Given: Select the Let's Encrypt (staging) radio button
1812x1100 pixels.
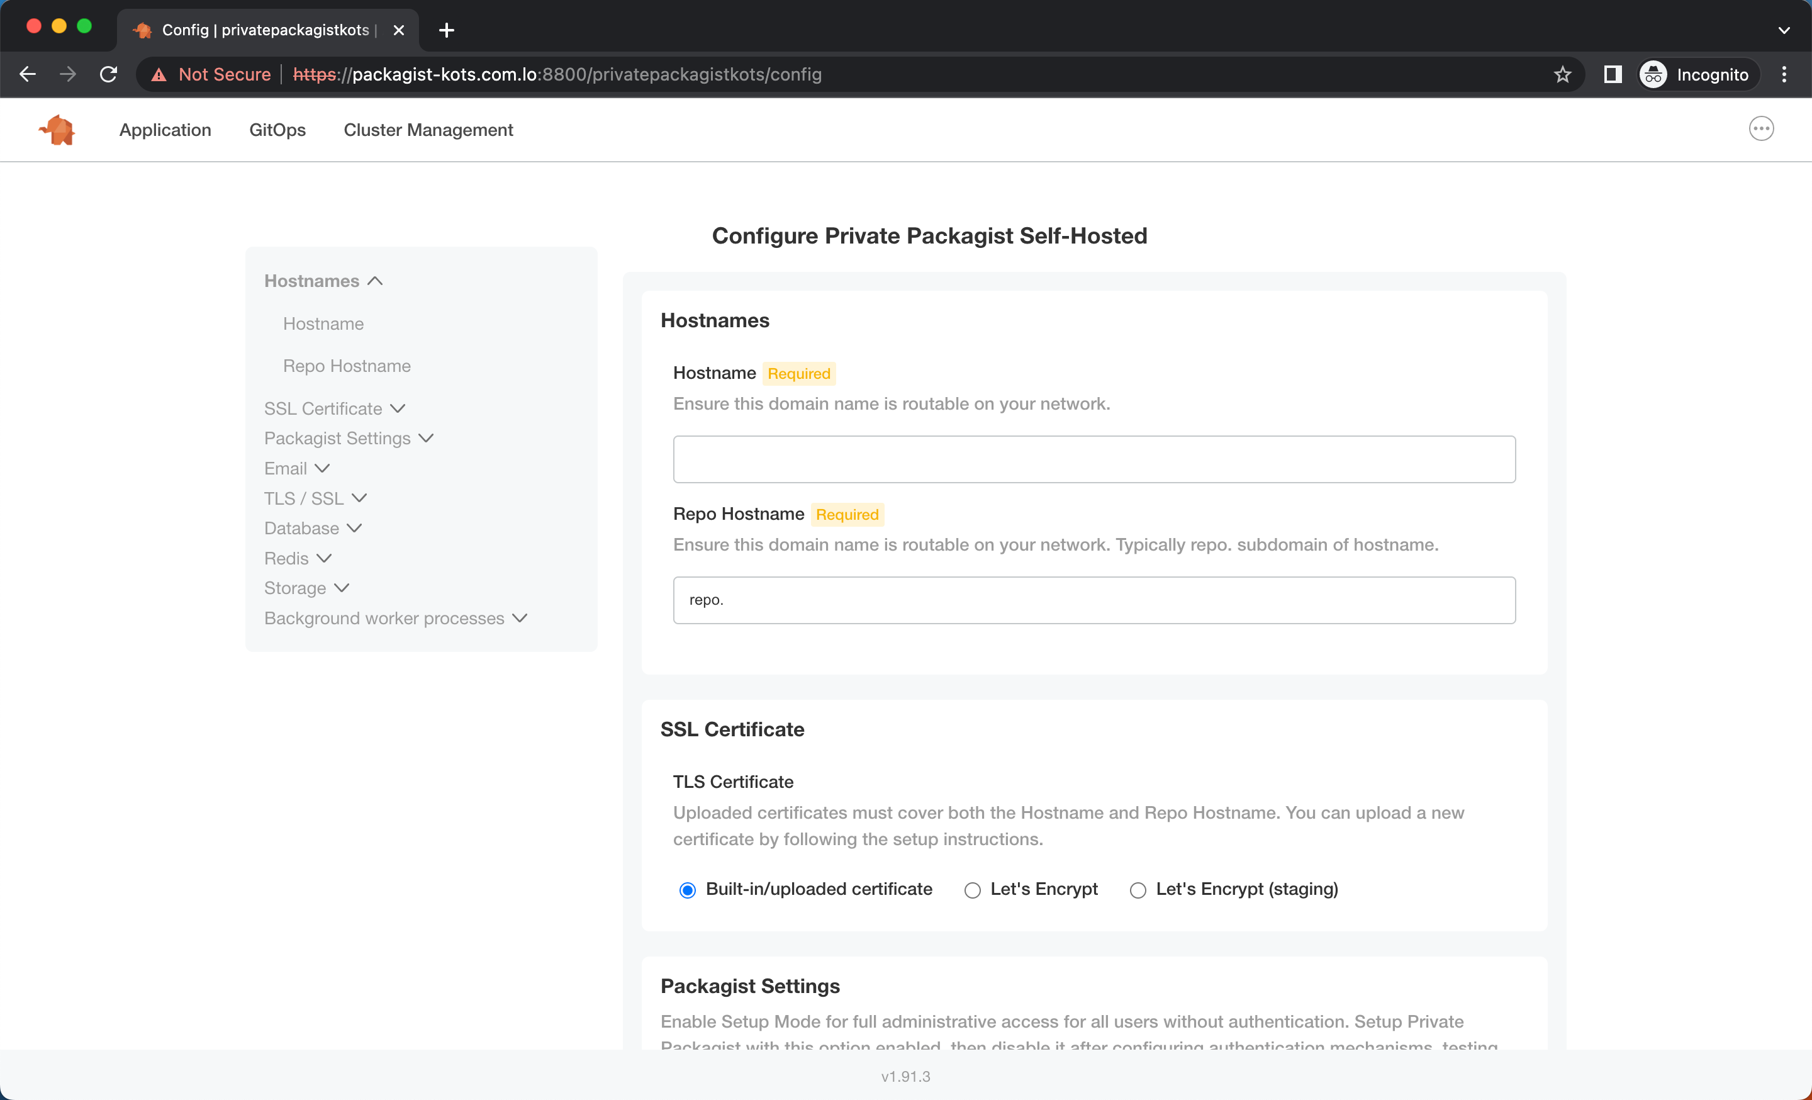Looking at the screenshot, I should (1136, 890).
